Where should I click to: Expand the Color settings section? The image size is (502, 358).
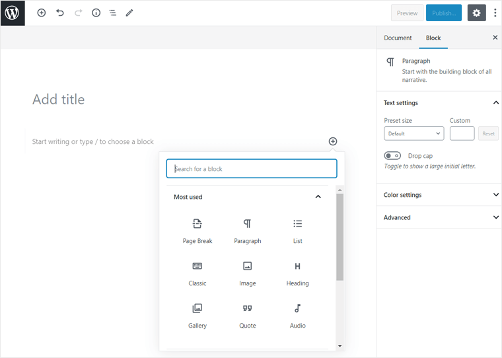point(439,195)
